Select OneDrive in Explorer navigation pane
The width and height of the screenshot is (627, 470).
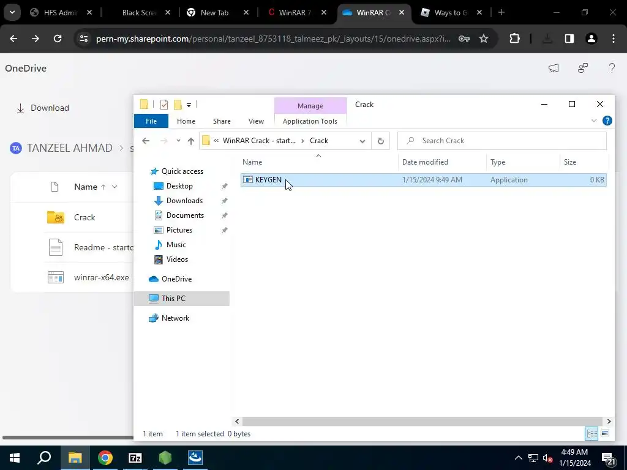coord(176,279)
